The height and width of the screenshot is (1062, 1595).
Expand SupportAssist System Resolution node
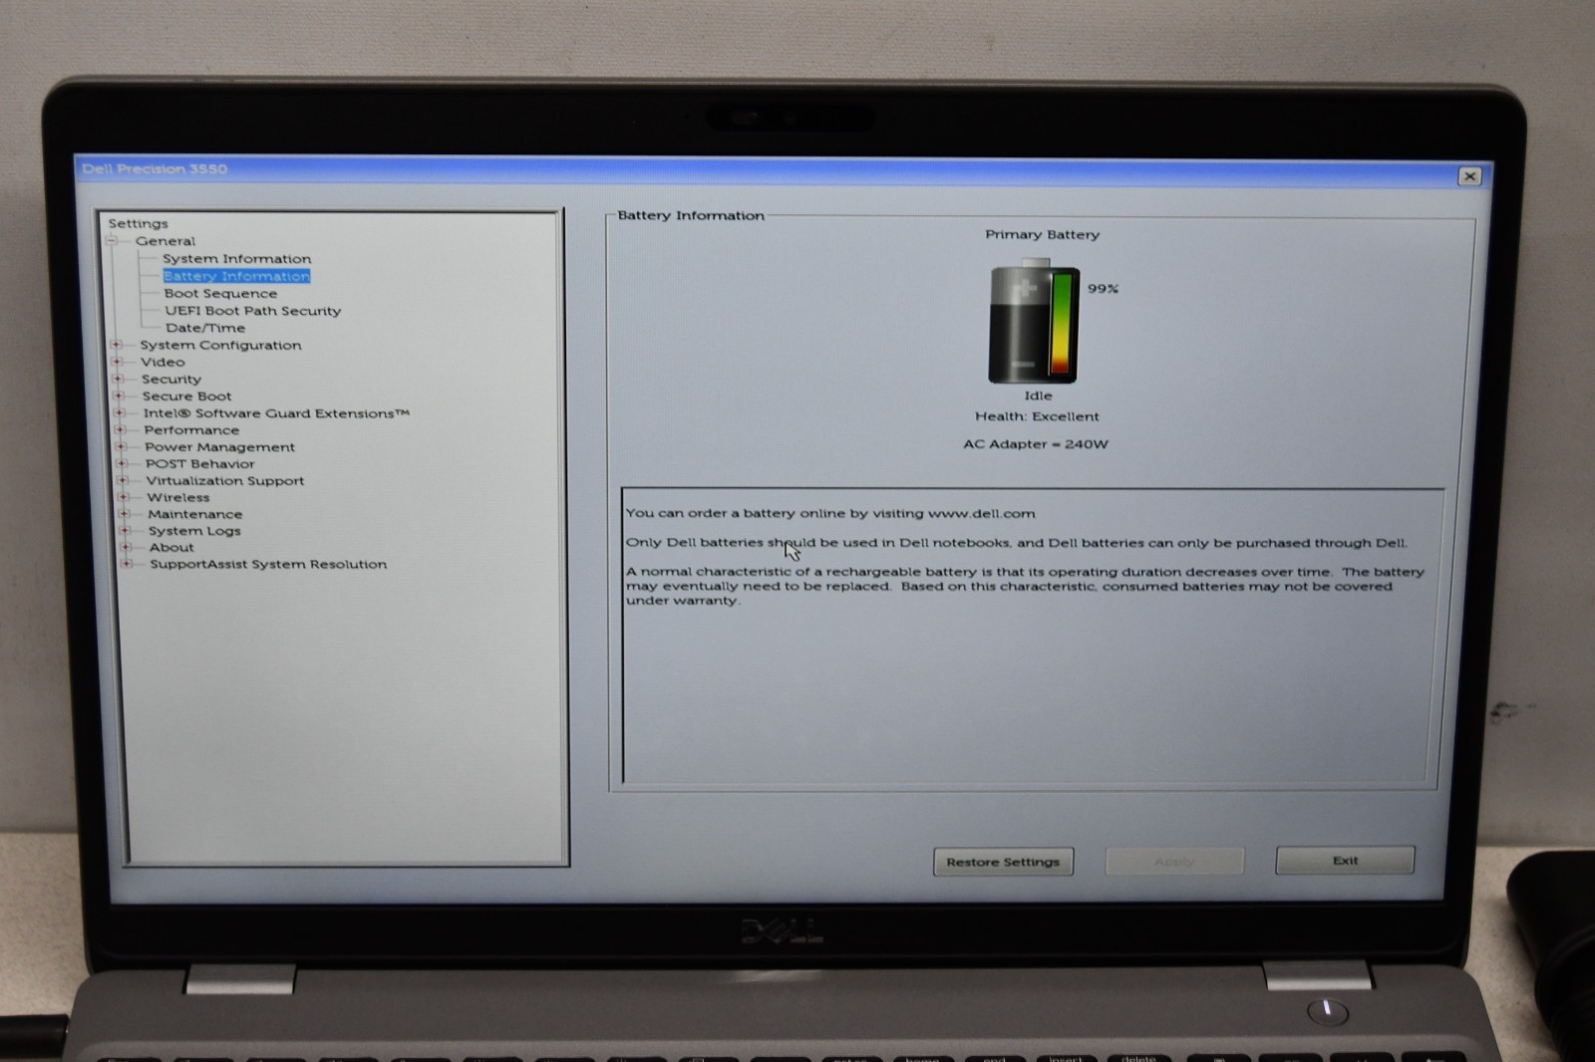[x=127, y=564]
